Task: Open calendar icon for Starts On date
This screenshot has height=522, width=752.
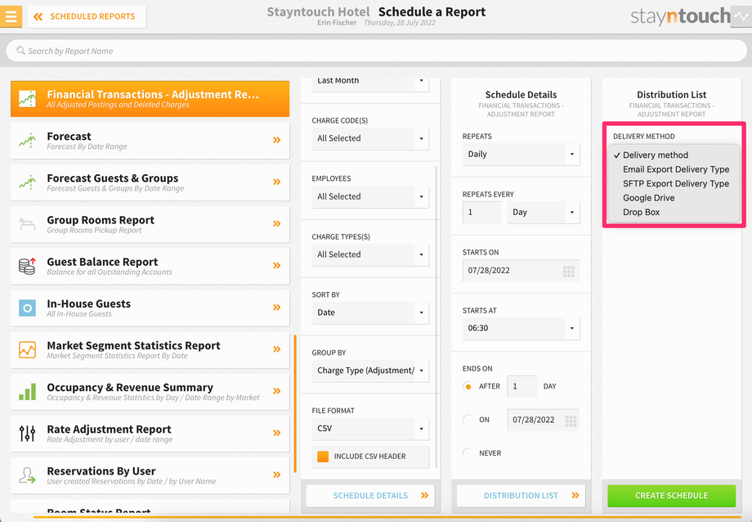Action: 569,272
